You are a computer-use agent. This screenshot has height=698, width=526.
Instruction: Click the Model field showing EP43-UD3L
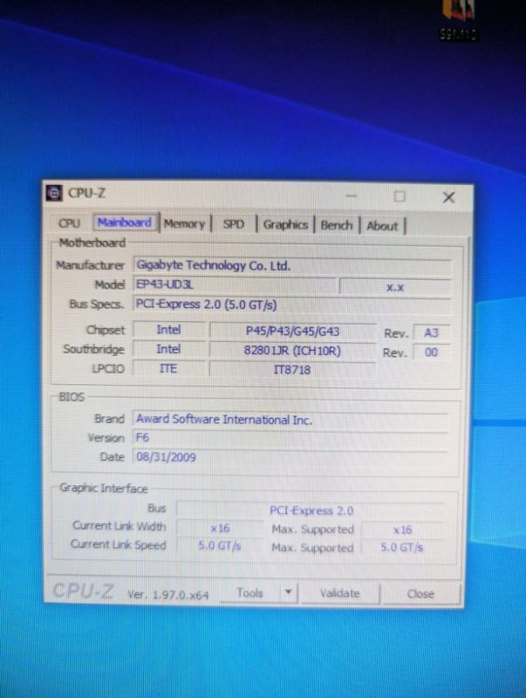(233, 285)
